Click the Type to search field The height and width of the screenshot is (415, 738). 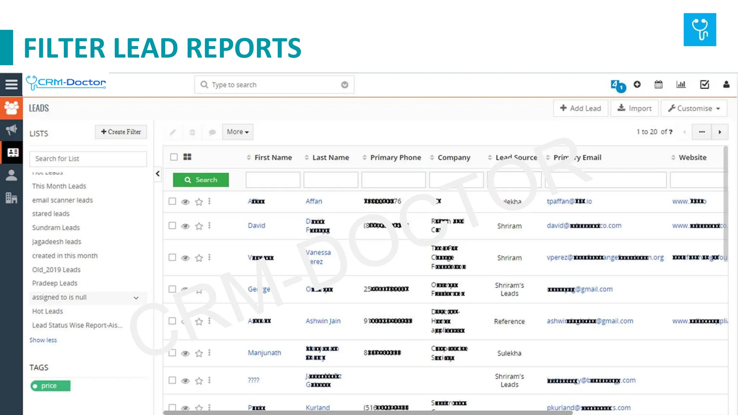click(274, 85)
